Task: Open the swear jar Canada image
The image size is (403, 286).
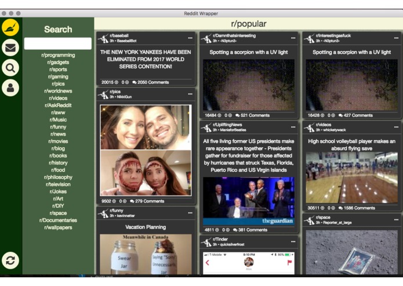Action: pos(146,254)
